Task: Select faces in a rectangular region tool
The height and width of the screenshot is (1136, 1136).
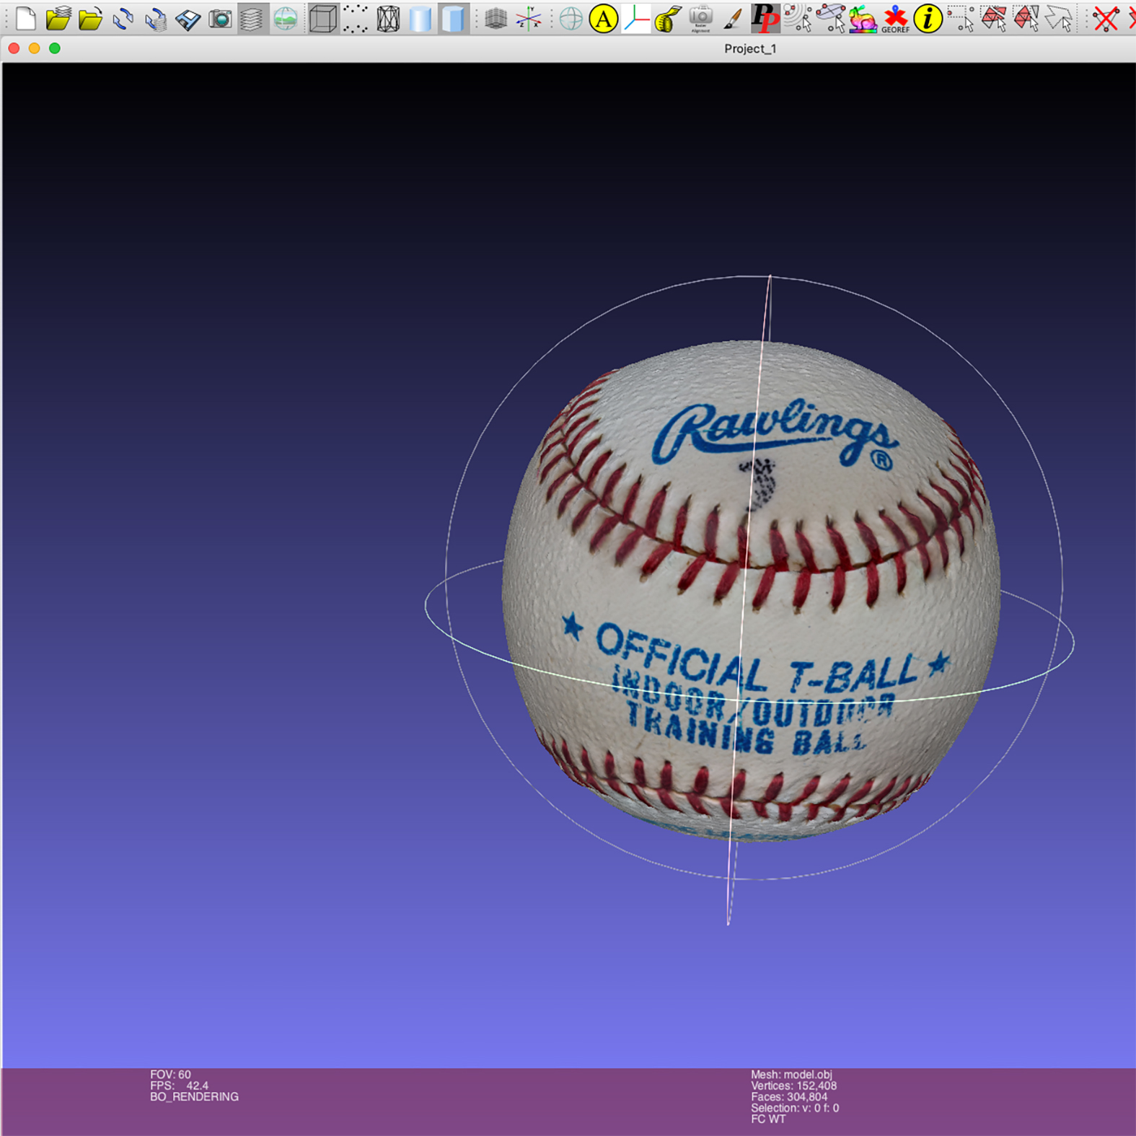Action: pos(993,19)
